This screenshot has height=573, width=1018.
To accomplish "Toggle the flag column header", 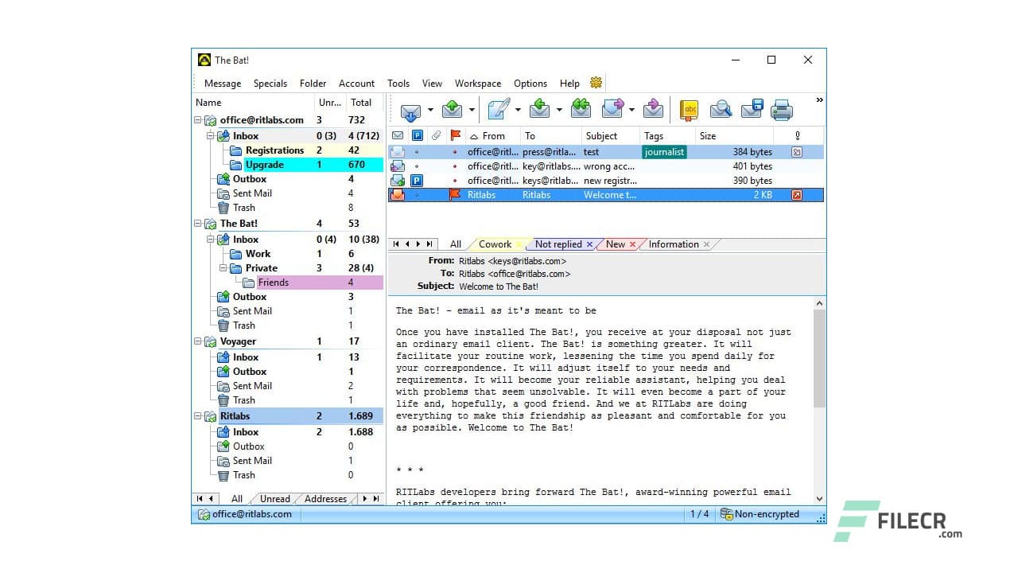I will 455,136.
